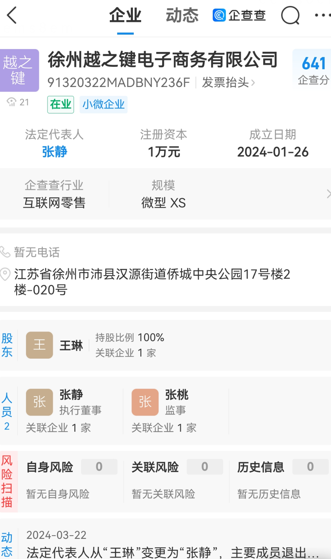Screen dimensions: 331x559
Task: Tap the location pin icon before the address
Action: point(5,274)
